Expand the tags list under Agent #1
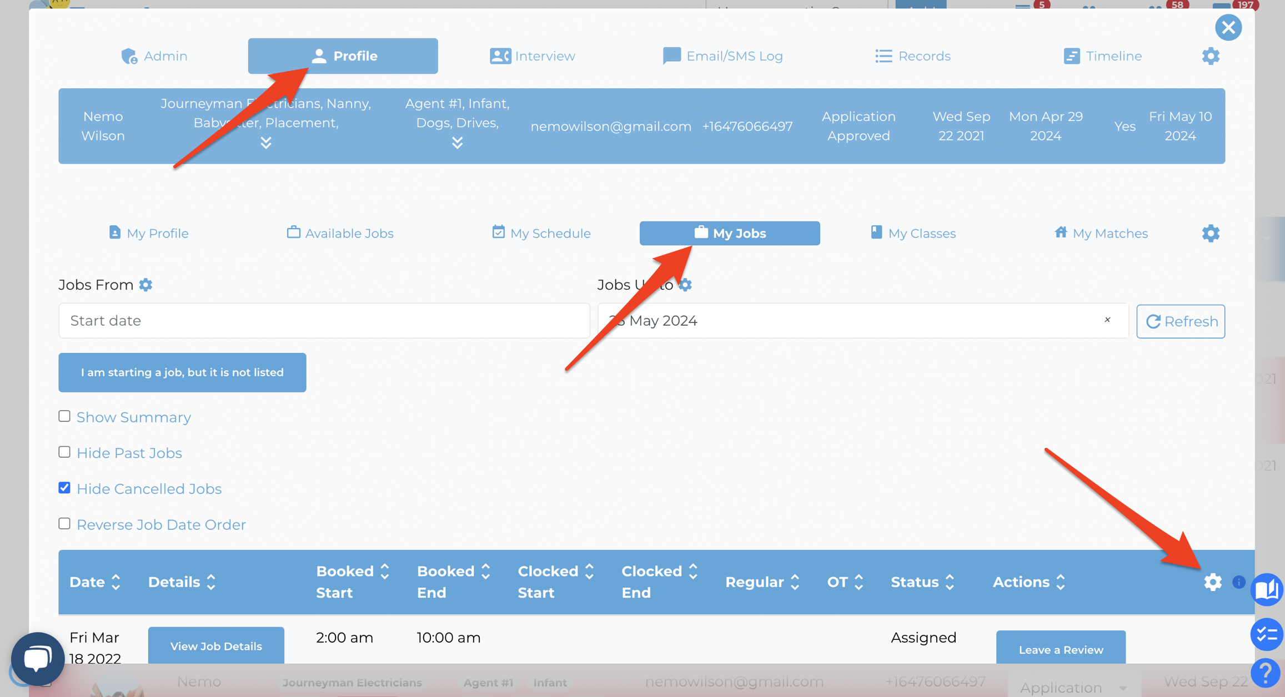Screen dimensions: 1285x697 pos(457,143)
